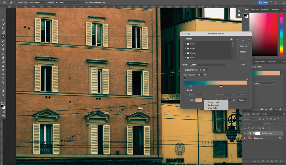The height and width of the screenshot is (165, 286).
Task: Click New gradient button
Action: click(243, 65)
